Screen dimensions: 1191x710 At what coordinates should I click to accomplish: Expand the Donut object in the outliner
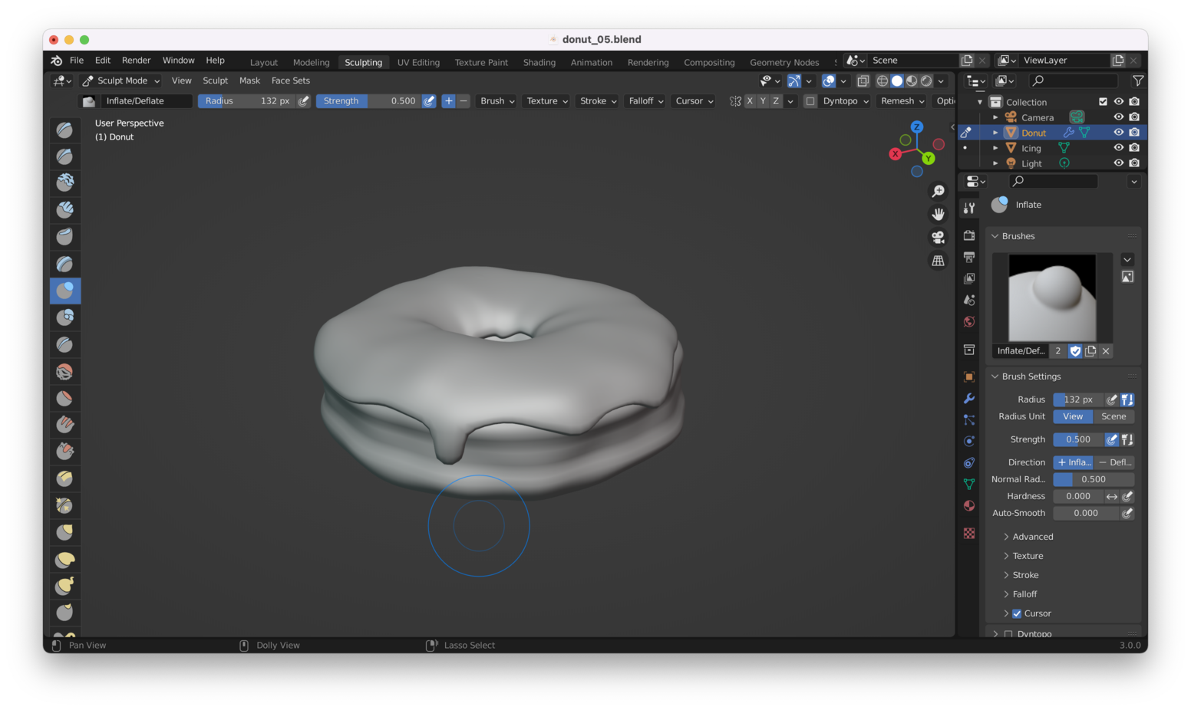pos(995,132)
